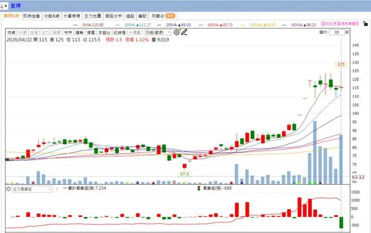This screenshot has height=233, width=371.
Task: Open the 主力買賣超 indicator dropdown
Action: tap(32, 189)
